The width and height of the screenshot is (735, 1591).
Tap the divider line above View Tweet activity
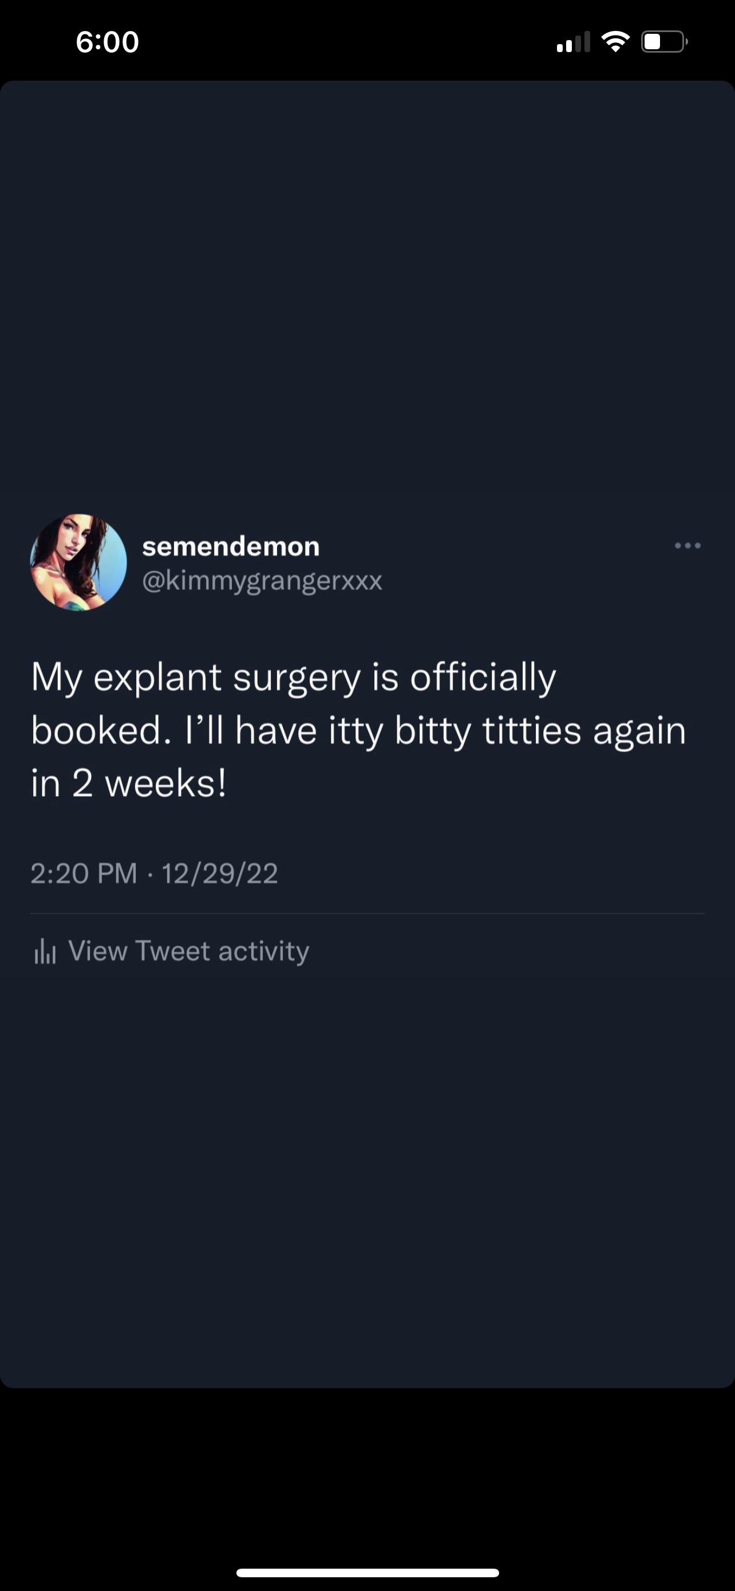click(367, 913)
